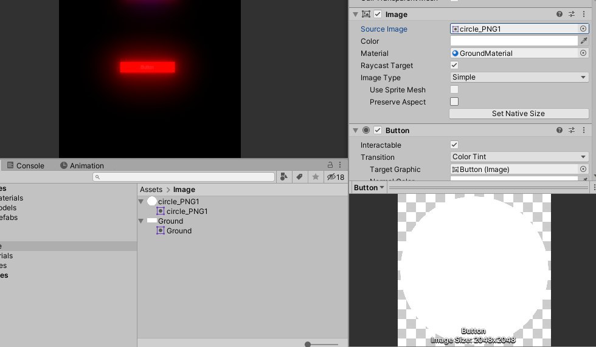
Task: Click the GroundMaterial material field
Action: pyautogui.click(x=515, y=53)
